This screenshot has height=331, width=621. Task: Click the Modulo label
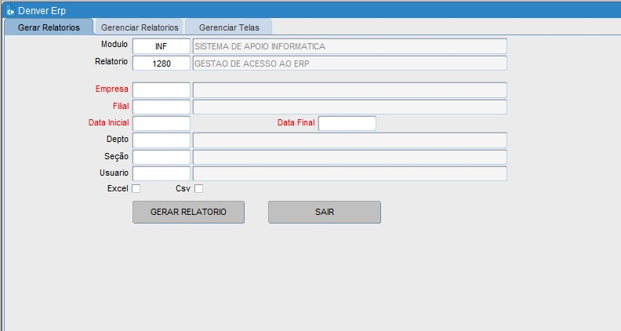pyautogui.click(x=114, y=45)
